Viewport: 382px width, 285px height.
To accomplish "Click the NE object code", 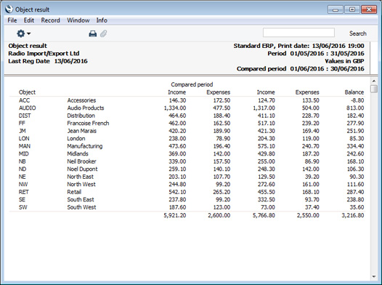I will 23,177.
